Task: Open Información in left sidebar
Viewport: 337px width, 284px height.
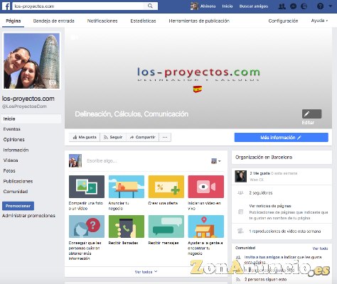Action: click(x=16, y=150)
